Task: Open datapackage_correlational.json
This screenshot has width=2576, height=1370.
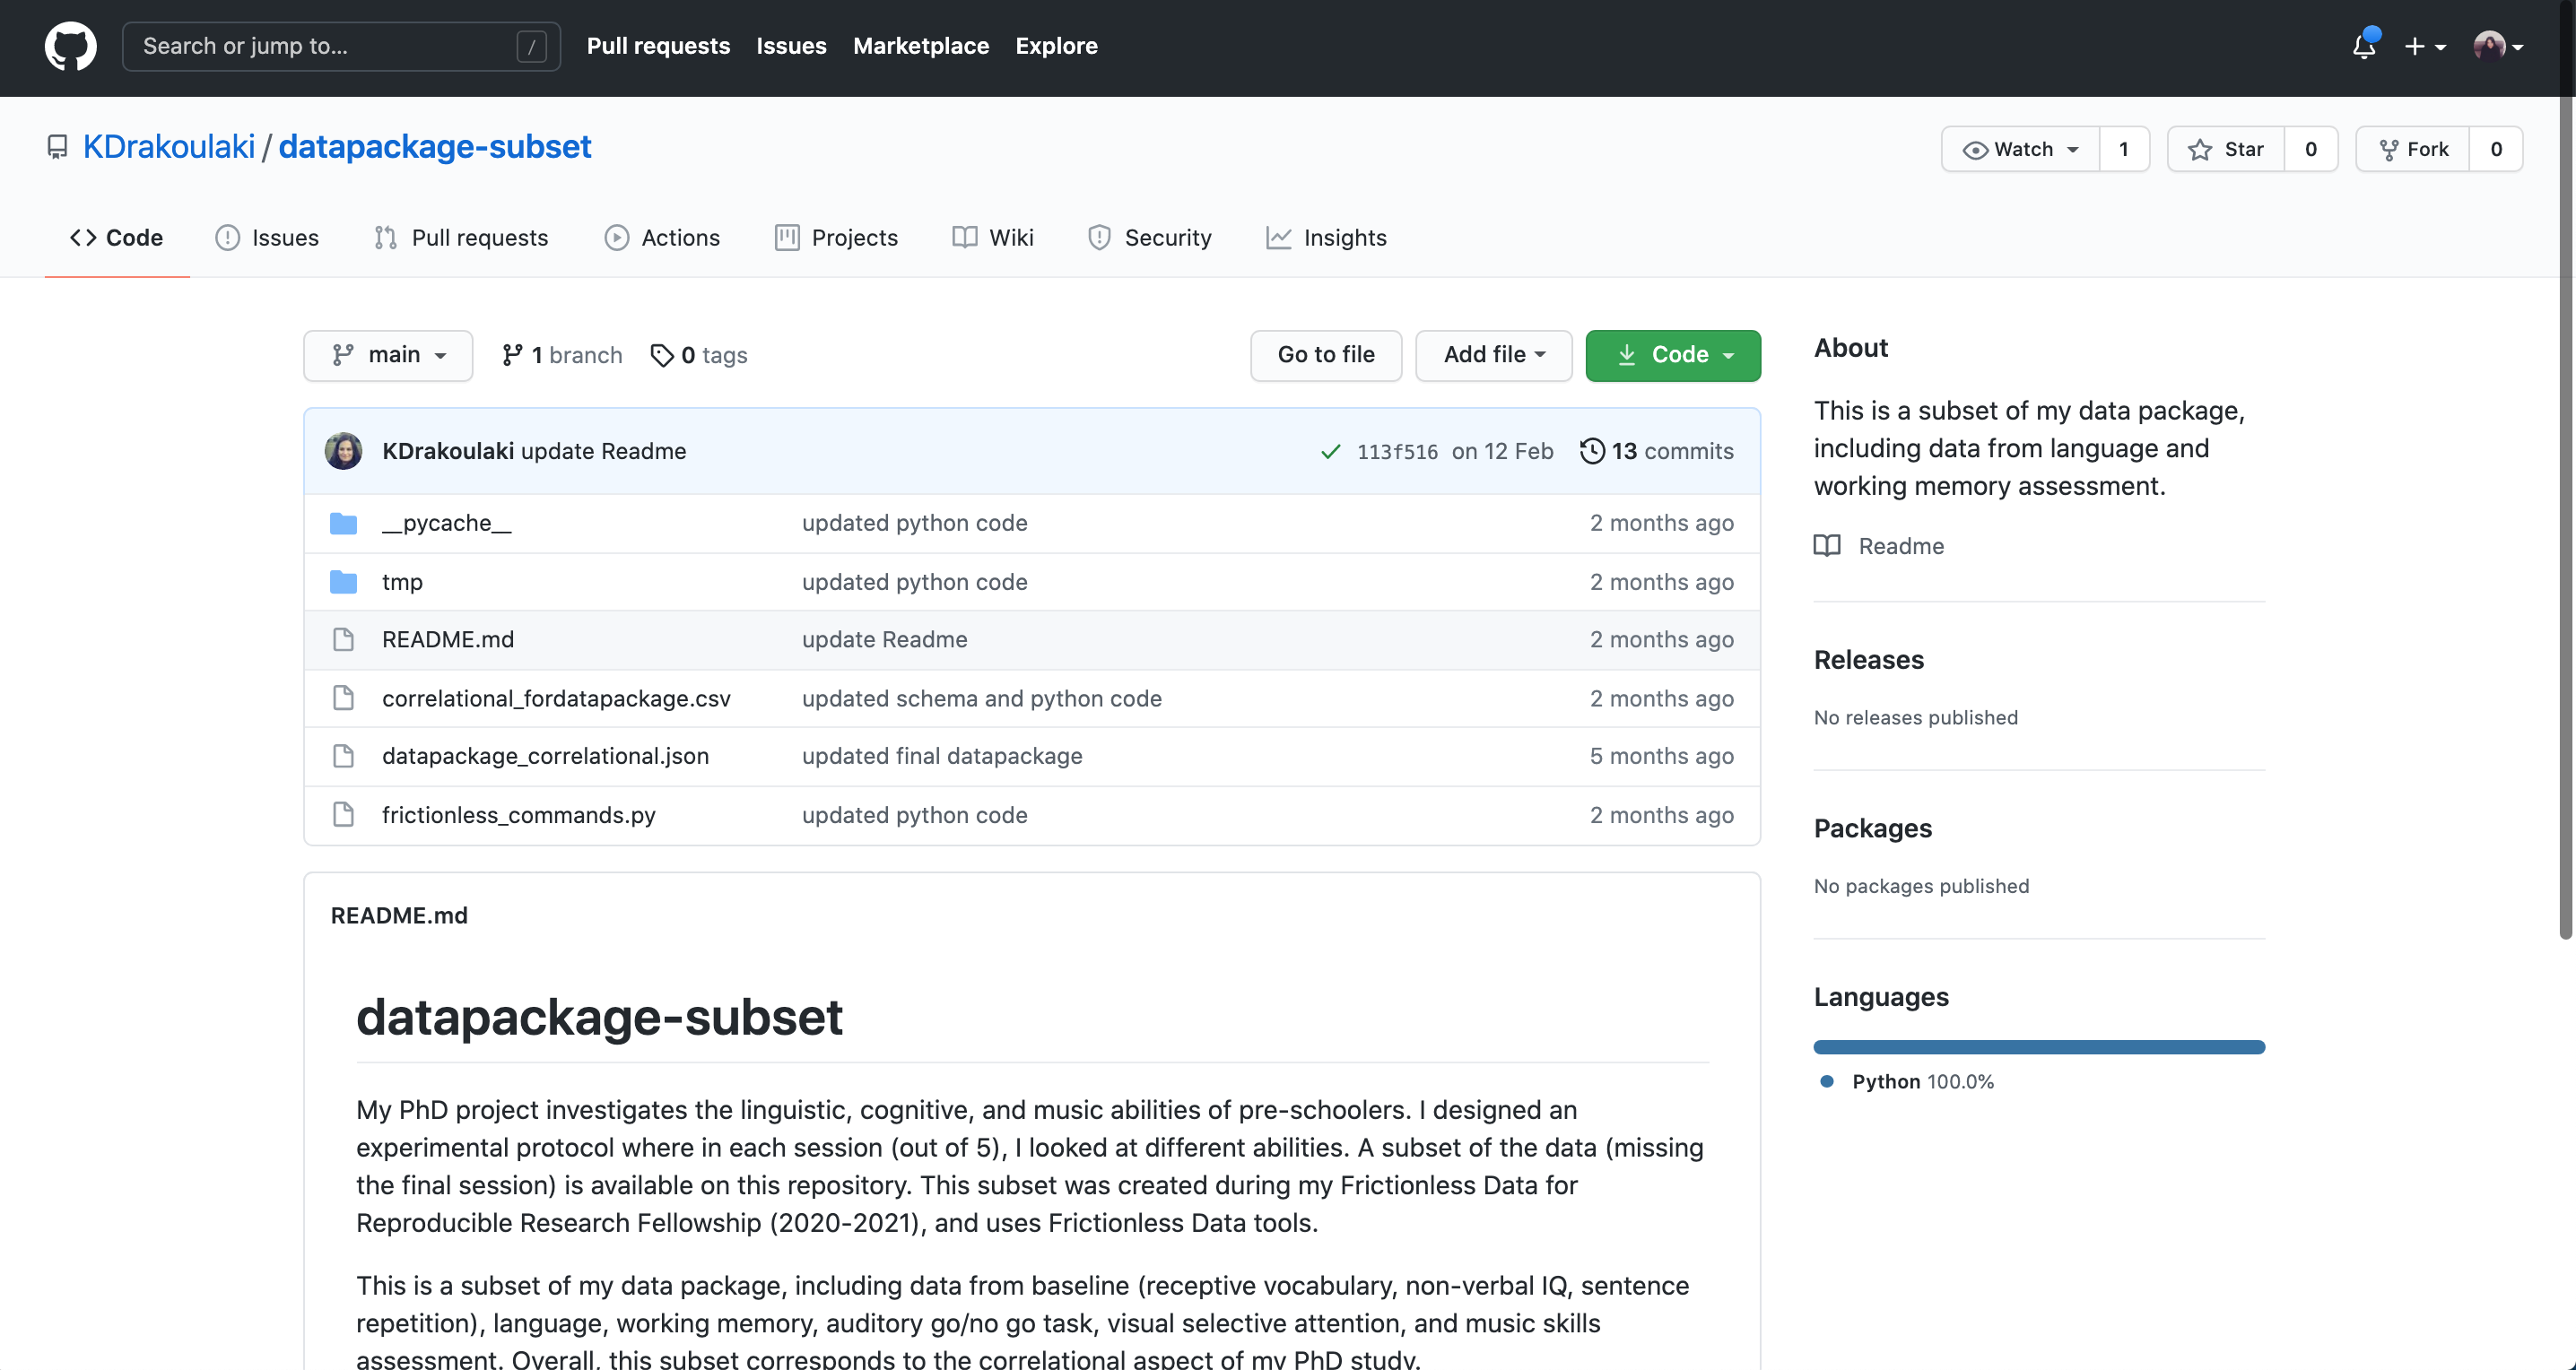Action: [x=545, y=757]
